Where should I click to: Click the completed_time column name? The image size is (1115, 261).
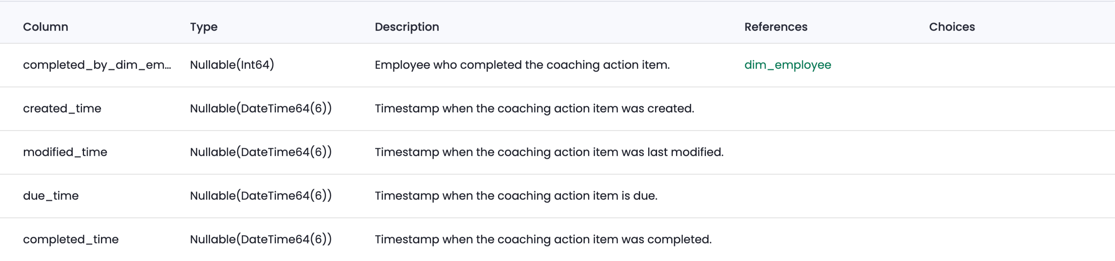(71, 240)
